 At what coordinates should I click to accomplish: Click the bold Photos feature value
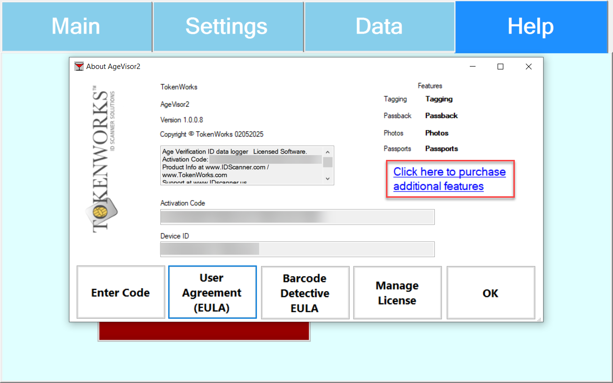pyautogui.click(x=437, y=133)
